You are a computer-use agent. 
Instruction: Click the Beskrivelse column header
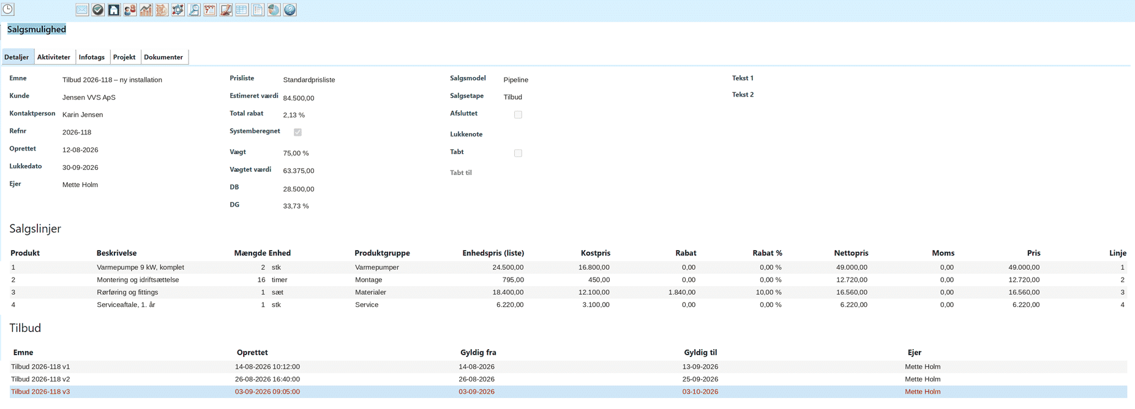(116, 253)
